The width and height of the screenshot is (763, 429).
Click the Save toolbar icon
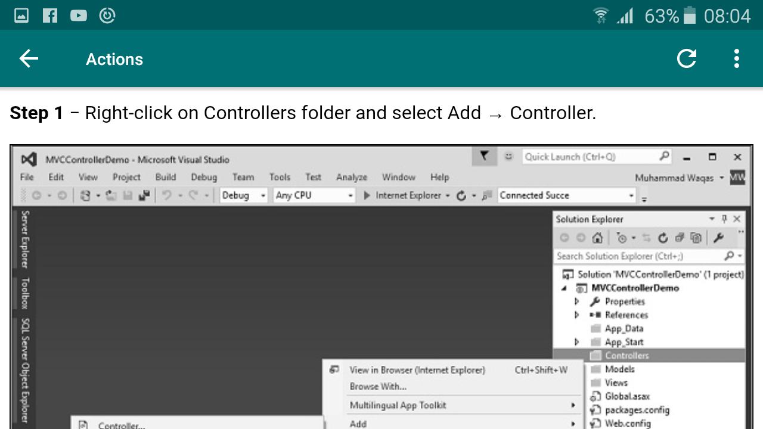click(x=127, y=195)
